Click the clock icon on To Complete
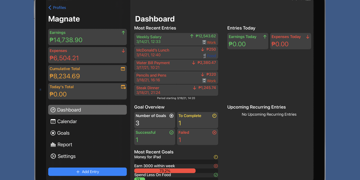Viewport: 360px width, 180px height. click(214, 116)
